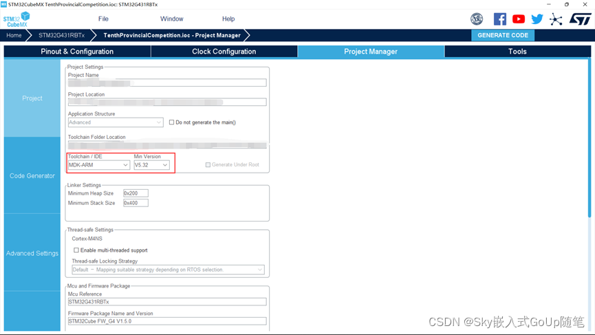Select the Project side section
The height and width of the screenshot is (335, 595).
point(32,98)
